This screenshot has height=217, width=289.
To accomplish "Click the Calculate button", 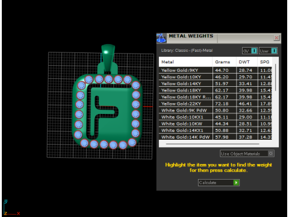I will (219, 183).
